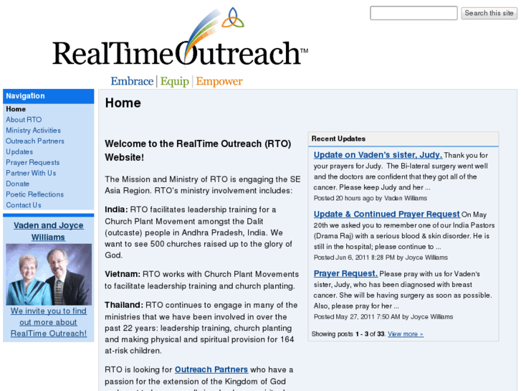Viewport: 521px width, 391px height.
Task: Click the 'Thailand:' paragraph label
Action: pos(124,305)
